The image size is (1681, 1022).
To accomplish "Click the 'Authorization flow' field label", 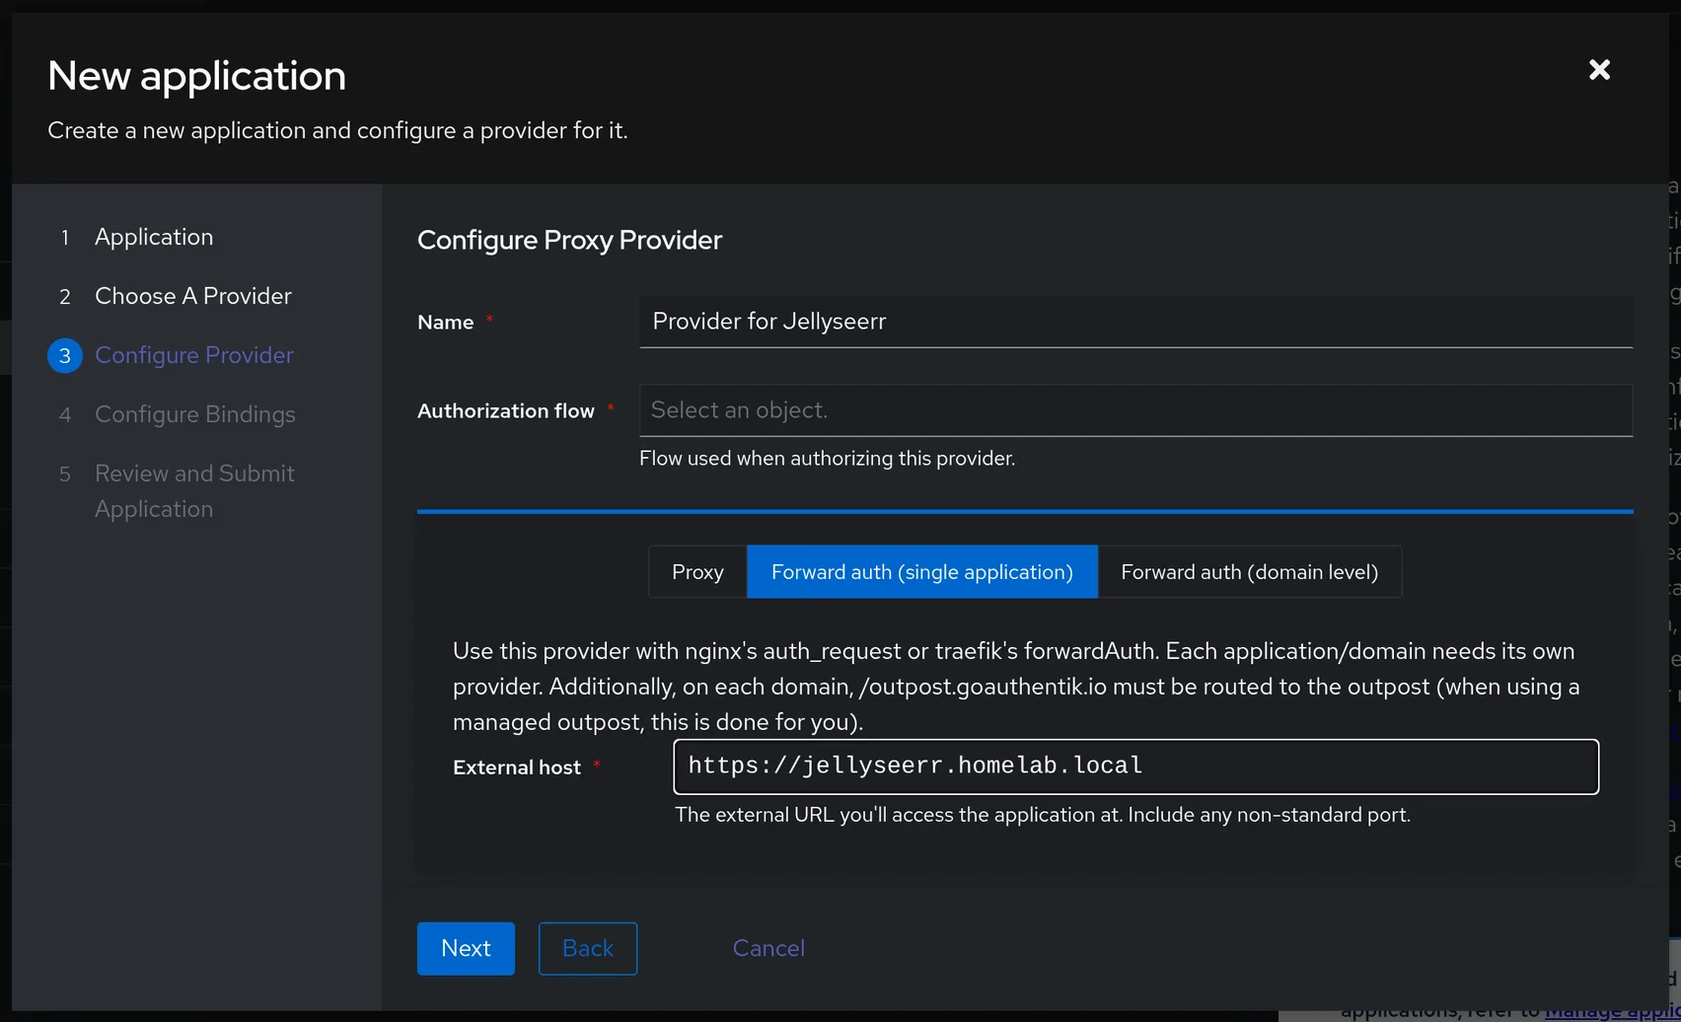I will (x=506, y=410).
